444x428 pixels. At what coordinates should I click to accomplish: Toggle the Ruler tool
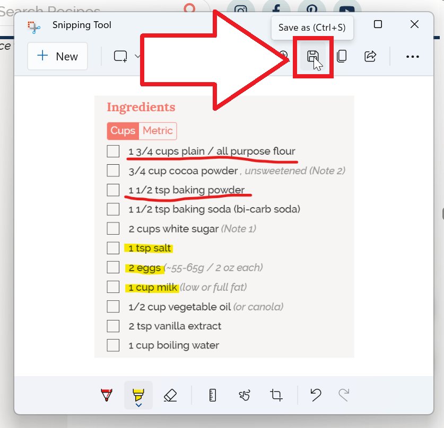tap(213, 395)
